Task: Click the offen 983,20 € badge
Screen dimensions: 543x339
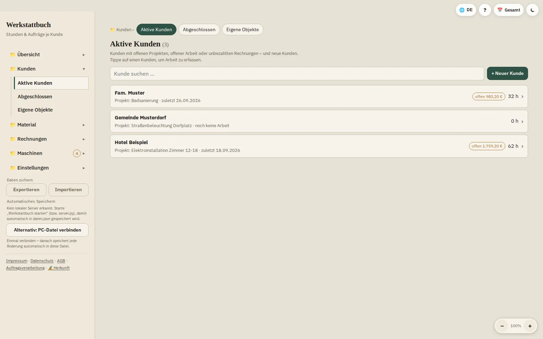Action: pyautogui.click(x=489, y=97)
